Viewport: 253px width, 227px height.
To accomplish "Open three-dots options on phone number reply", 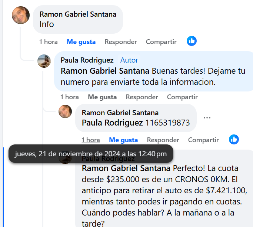I will click(x=207, y=118).
